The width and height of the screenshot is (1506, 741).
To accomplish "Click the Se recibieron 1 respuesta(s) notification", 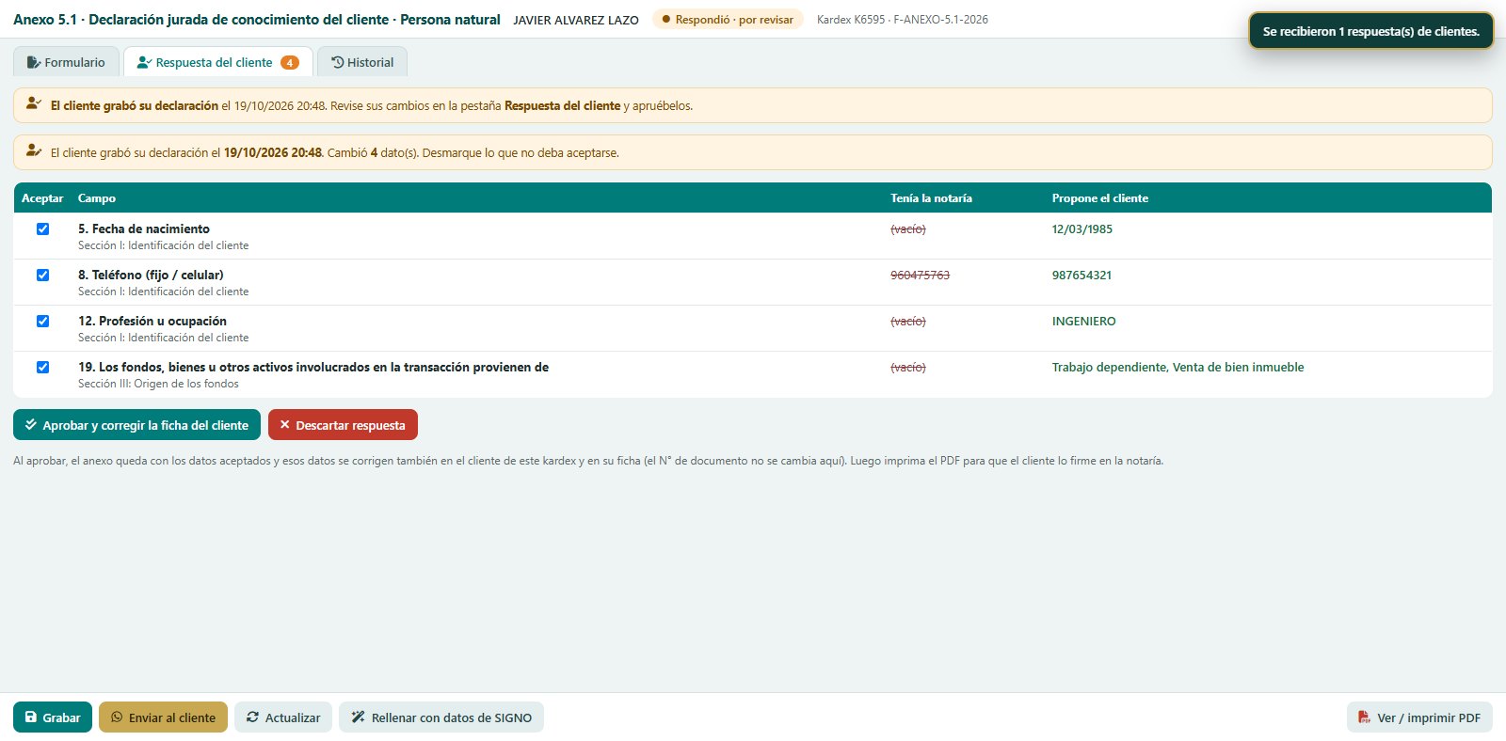I will [x=1370, y=31].
